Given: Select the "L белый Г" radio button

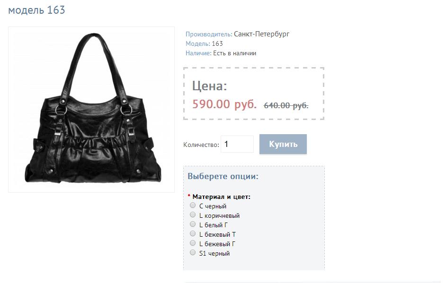Looking at the screenshot, I should [193, 224].
